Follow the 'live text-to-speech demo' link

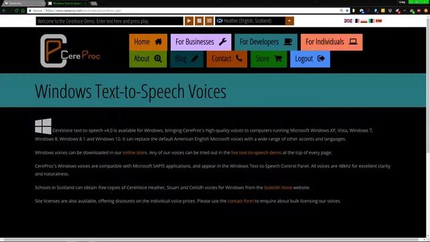(x=256, y=153)
